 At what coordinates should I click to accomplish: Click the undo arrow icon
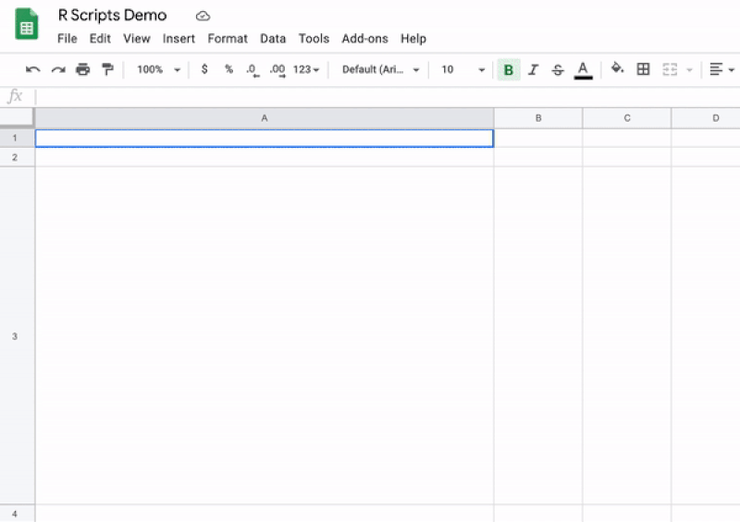pos(32,70)
